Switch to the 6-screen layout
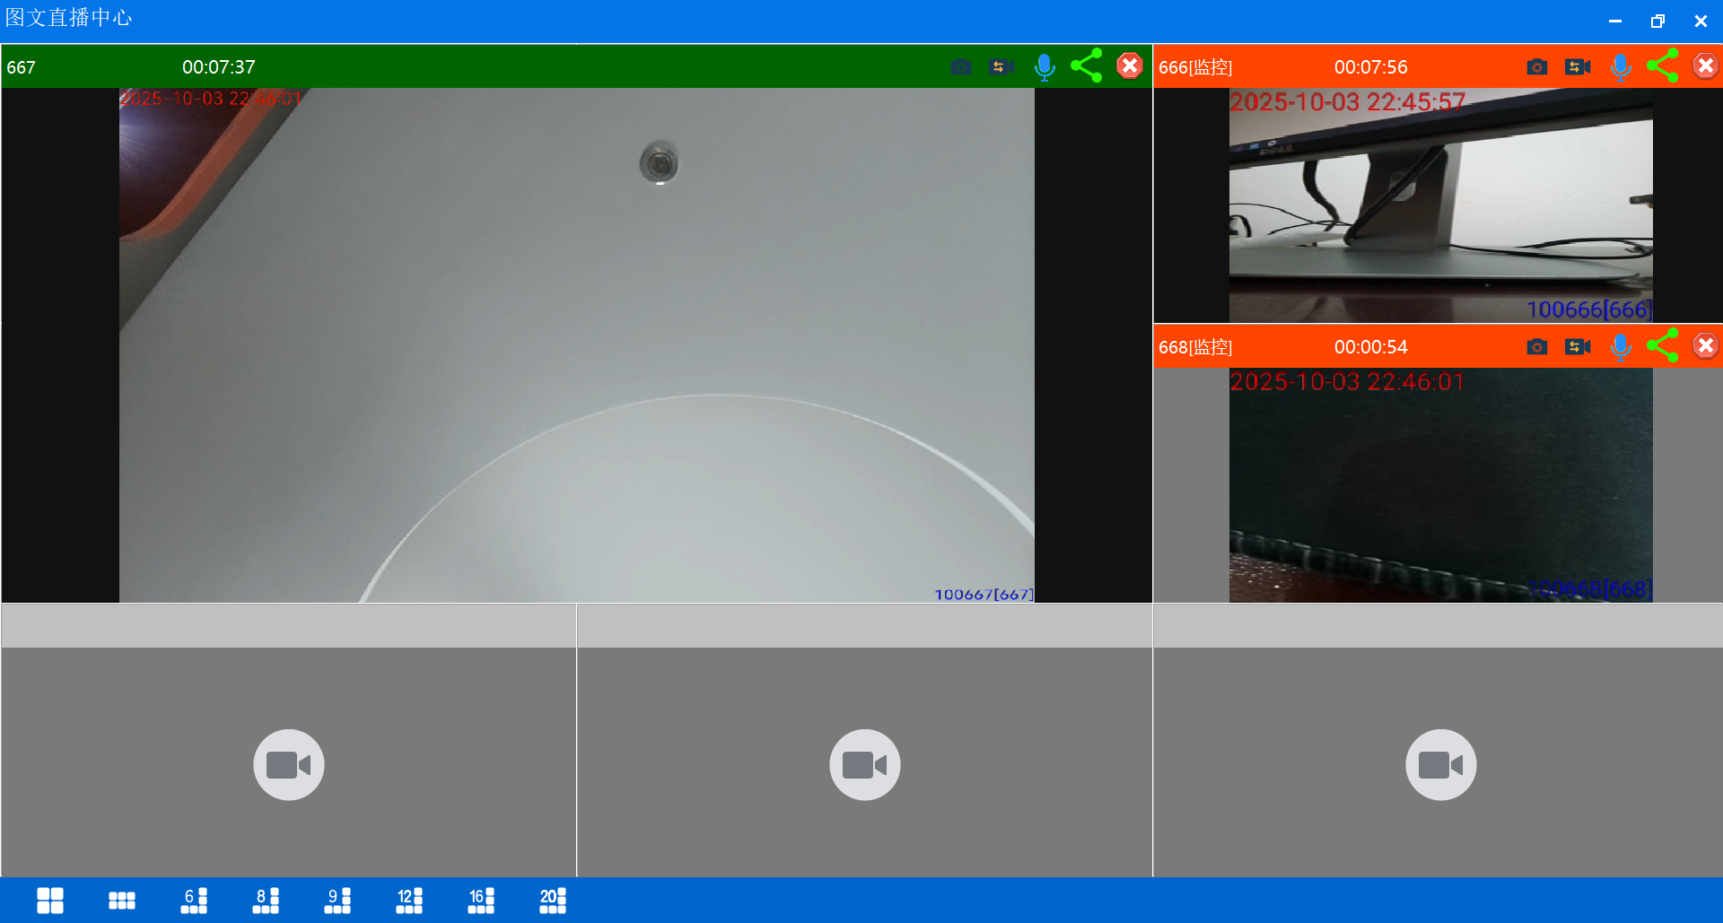 [194, 900]
